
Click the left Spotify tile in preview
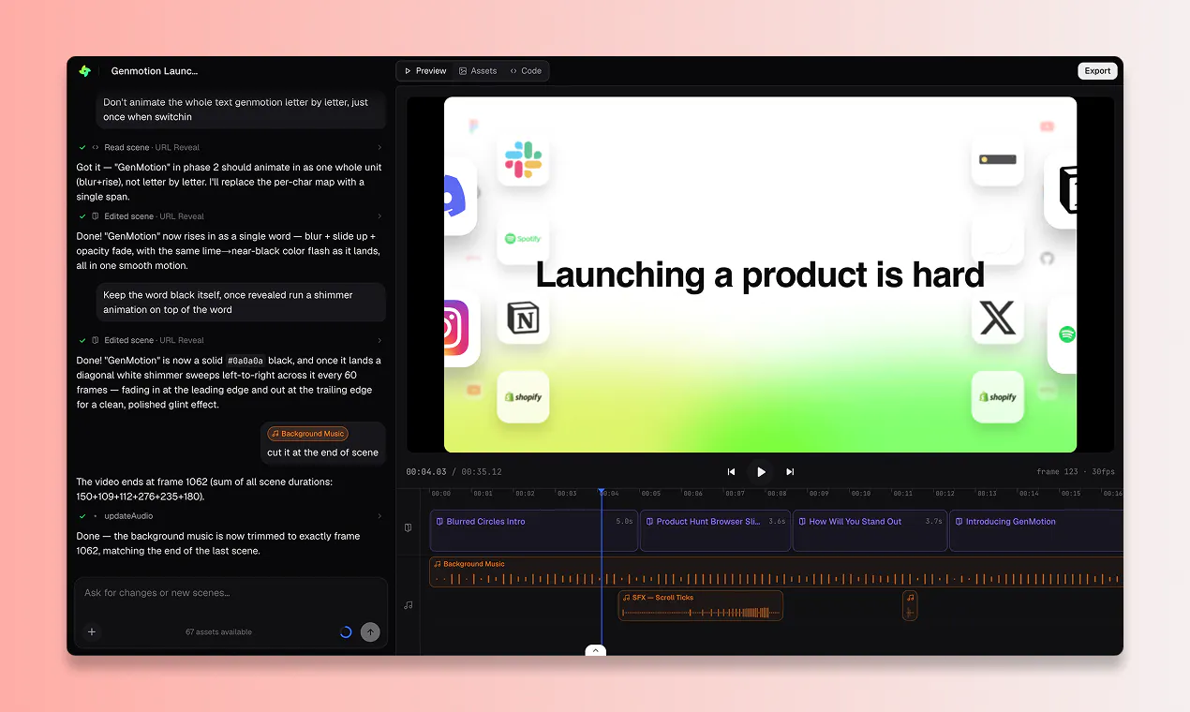[x=523, y=239]
